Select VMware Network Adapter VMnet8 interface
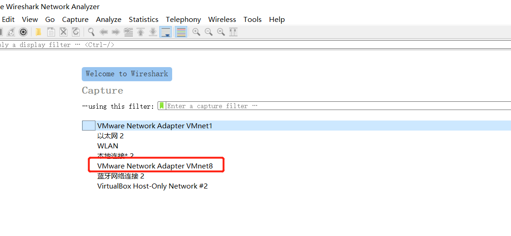Image resolution: width=511 pixels, height=236 pixels. [155, 166]
